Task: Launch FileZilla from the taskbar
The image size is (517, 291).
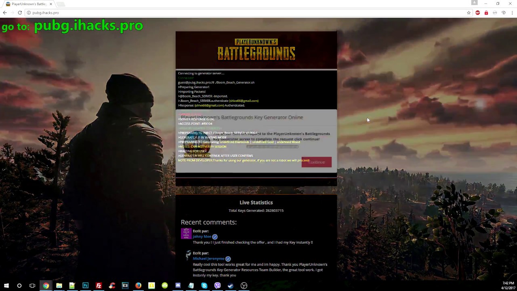Action: 99,286
